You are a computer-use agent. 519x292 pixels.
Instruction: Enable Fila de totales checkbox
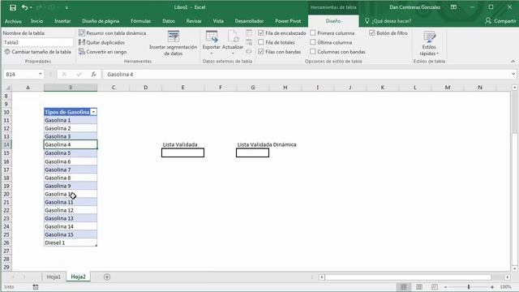pyautogui.click(x=261, y=42)
